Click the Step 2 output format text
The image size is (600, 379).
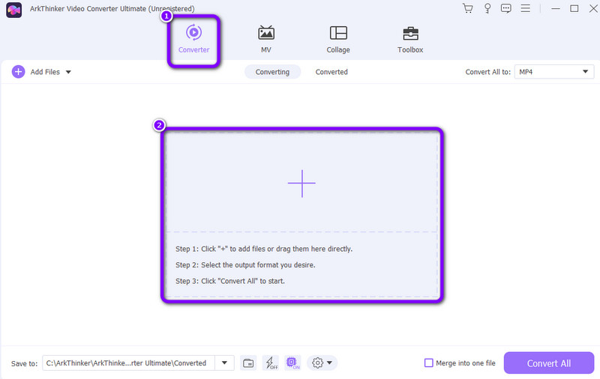coord(245,264)
